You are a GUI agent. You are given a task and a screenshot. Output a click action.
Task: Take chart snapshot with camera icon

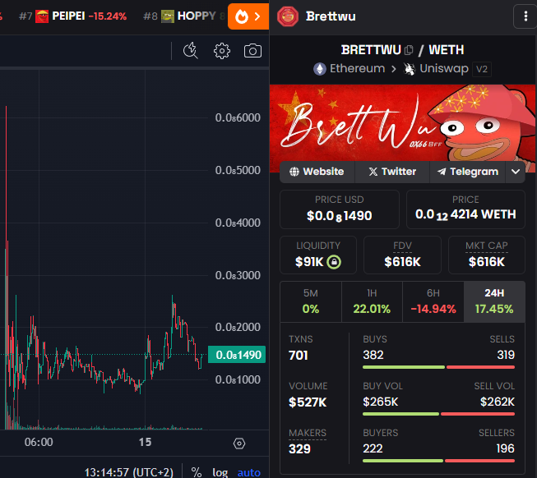pyautogui.click(x=252, y=51)
